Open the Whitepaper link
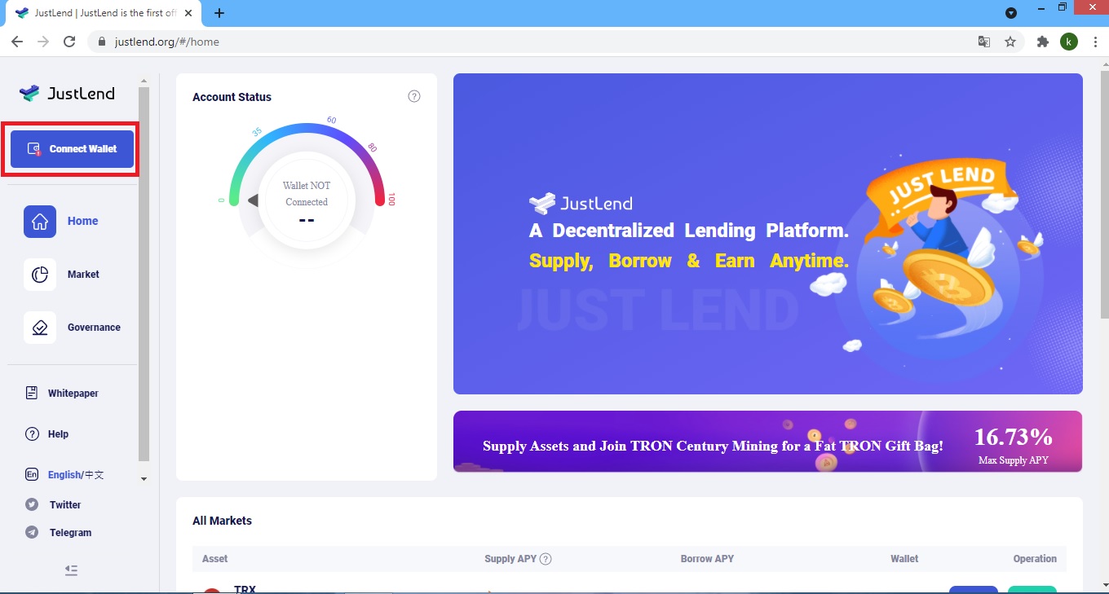The image size is (1109, 594). click(62, 394)
